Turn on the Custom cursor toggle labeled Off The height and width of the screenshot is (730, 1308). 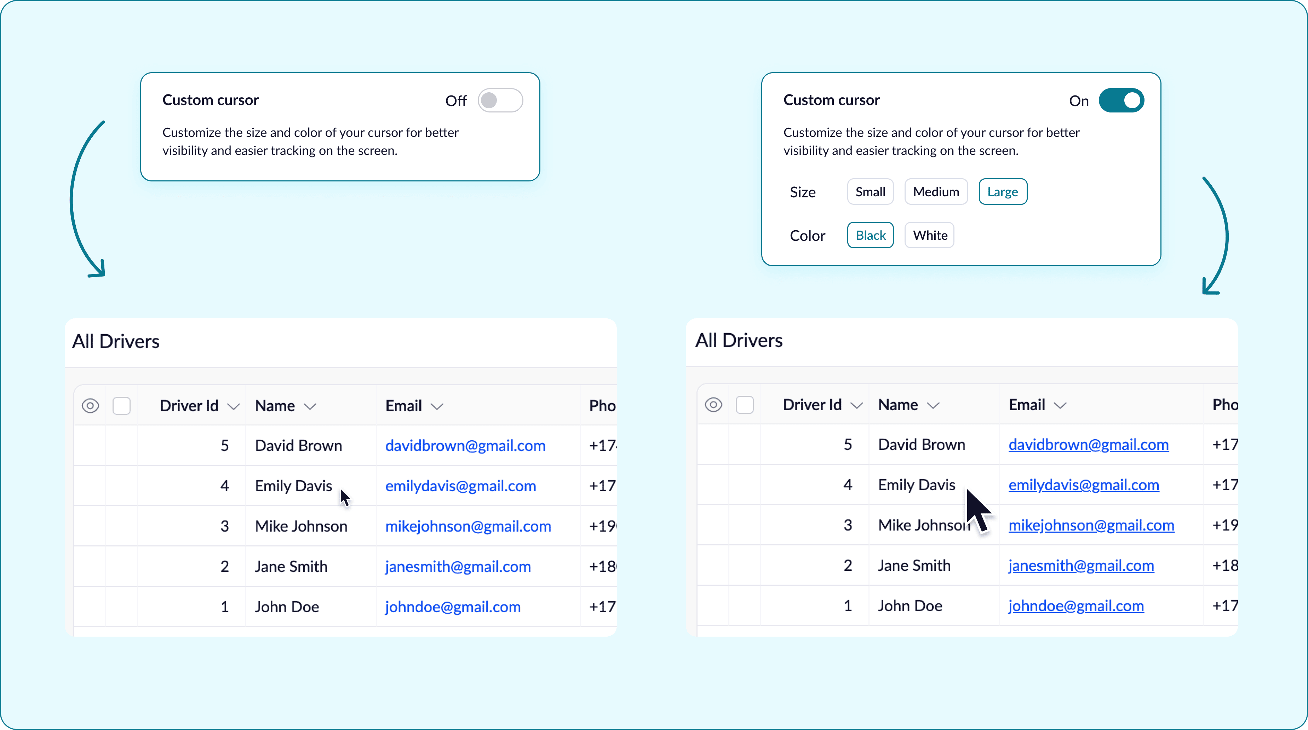tap(500, 100)
